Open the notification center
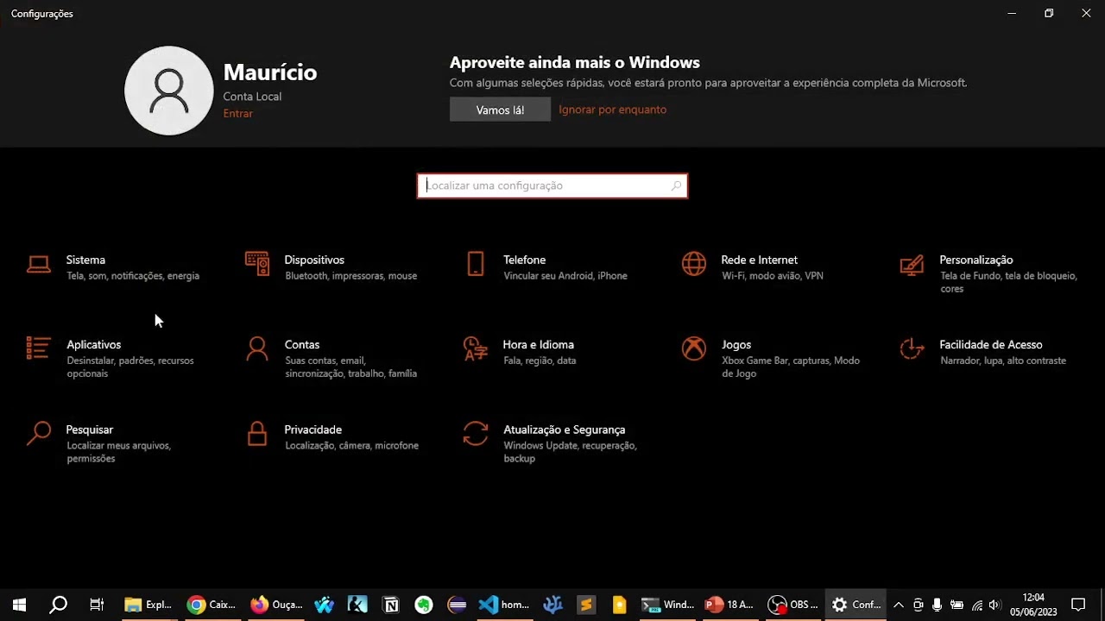1105x621 pixels. coord(1078,605)
